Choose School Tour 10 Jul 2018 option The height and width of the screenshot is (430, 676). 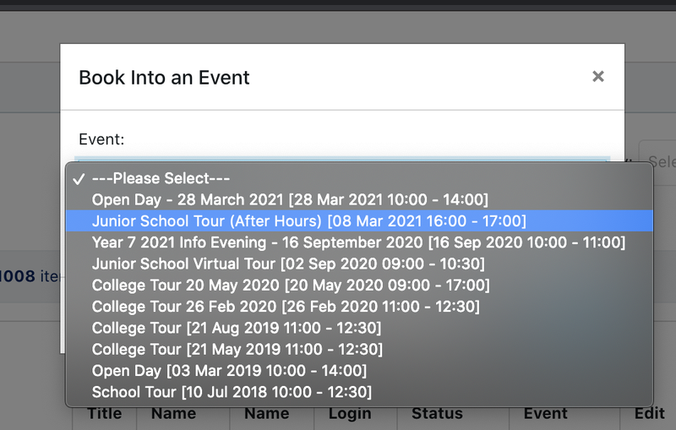[232, 392]
